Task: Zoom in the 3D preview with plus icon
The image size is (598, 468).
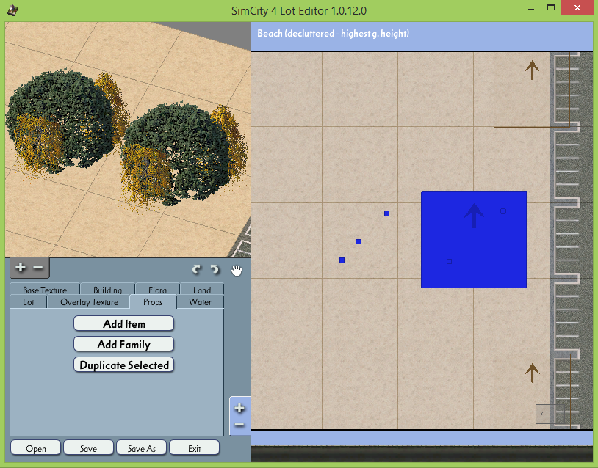Action: pyautogui.click(x=21, y=268)
